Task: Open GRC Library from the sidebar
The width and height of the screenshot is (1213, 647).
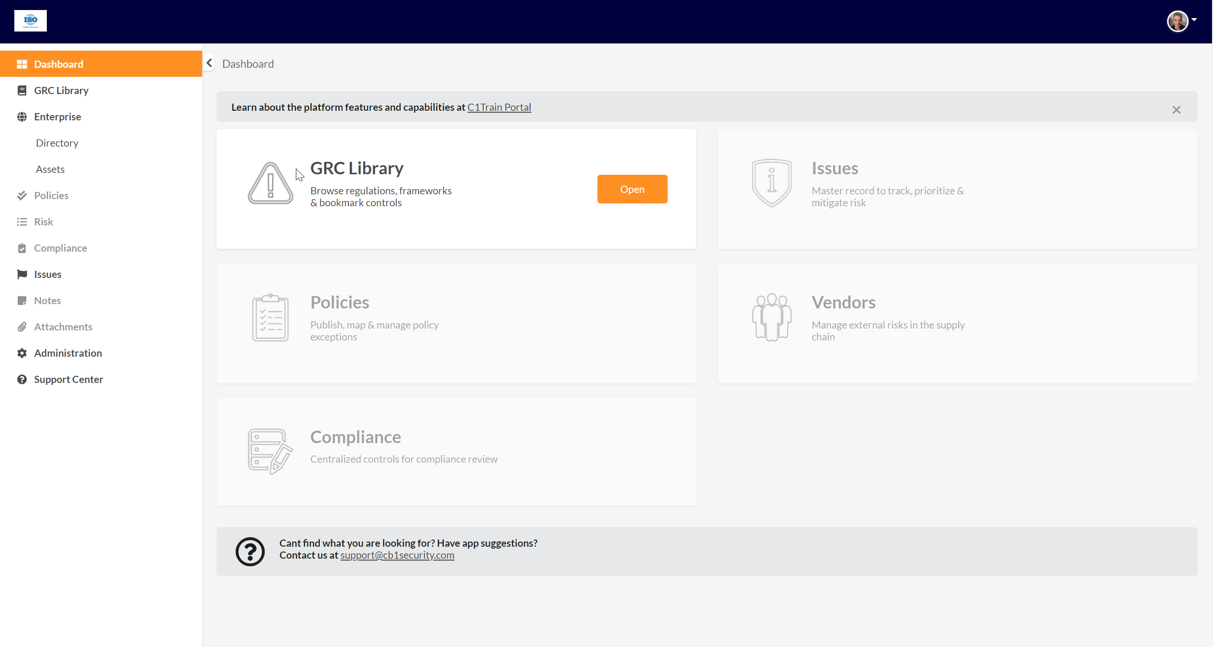Action: tap(61, 90)
